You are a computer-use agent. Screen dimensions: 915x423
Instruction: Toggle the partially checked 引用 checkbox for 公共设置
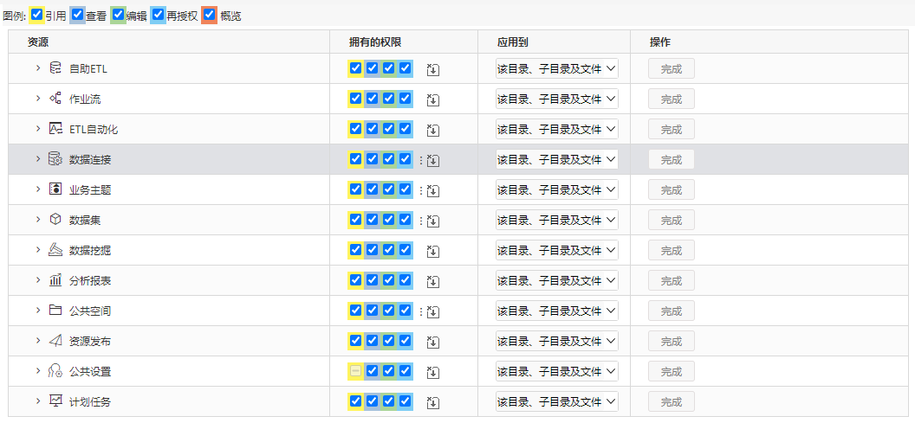355,370
